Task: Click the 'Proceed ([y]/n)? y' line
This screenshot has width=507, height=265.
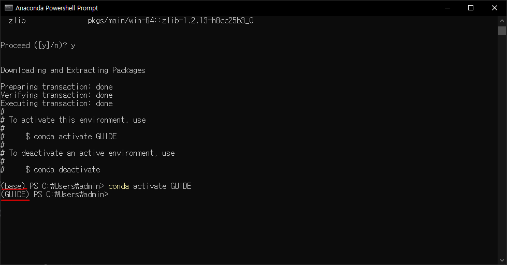Action: 38,45
